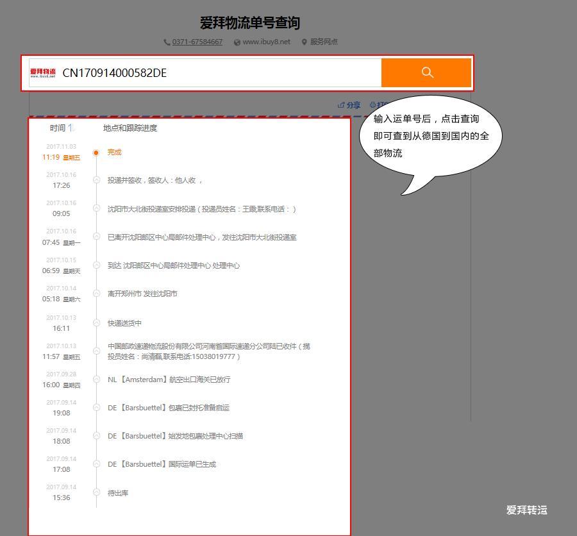This screenshot has height=536, width=577.
Task: Select the 投递并签收 timeline entry
Action: 155,180
